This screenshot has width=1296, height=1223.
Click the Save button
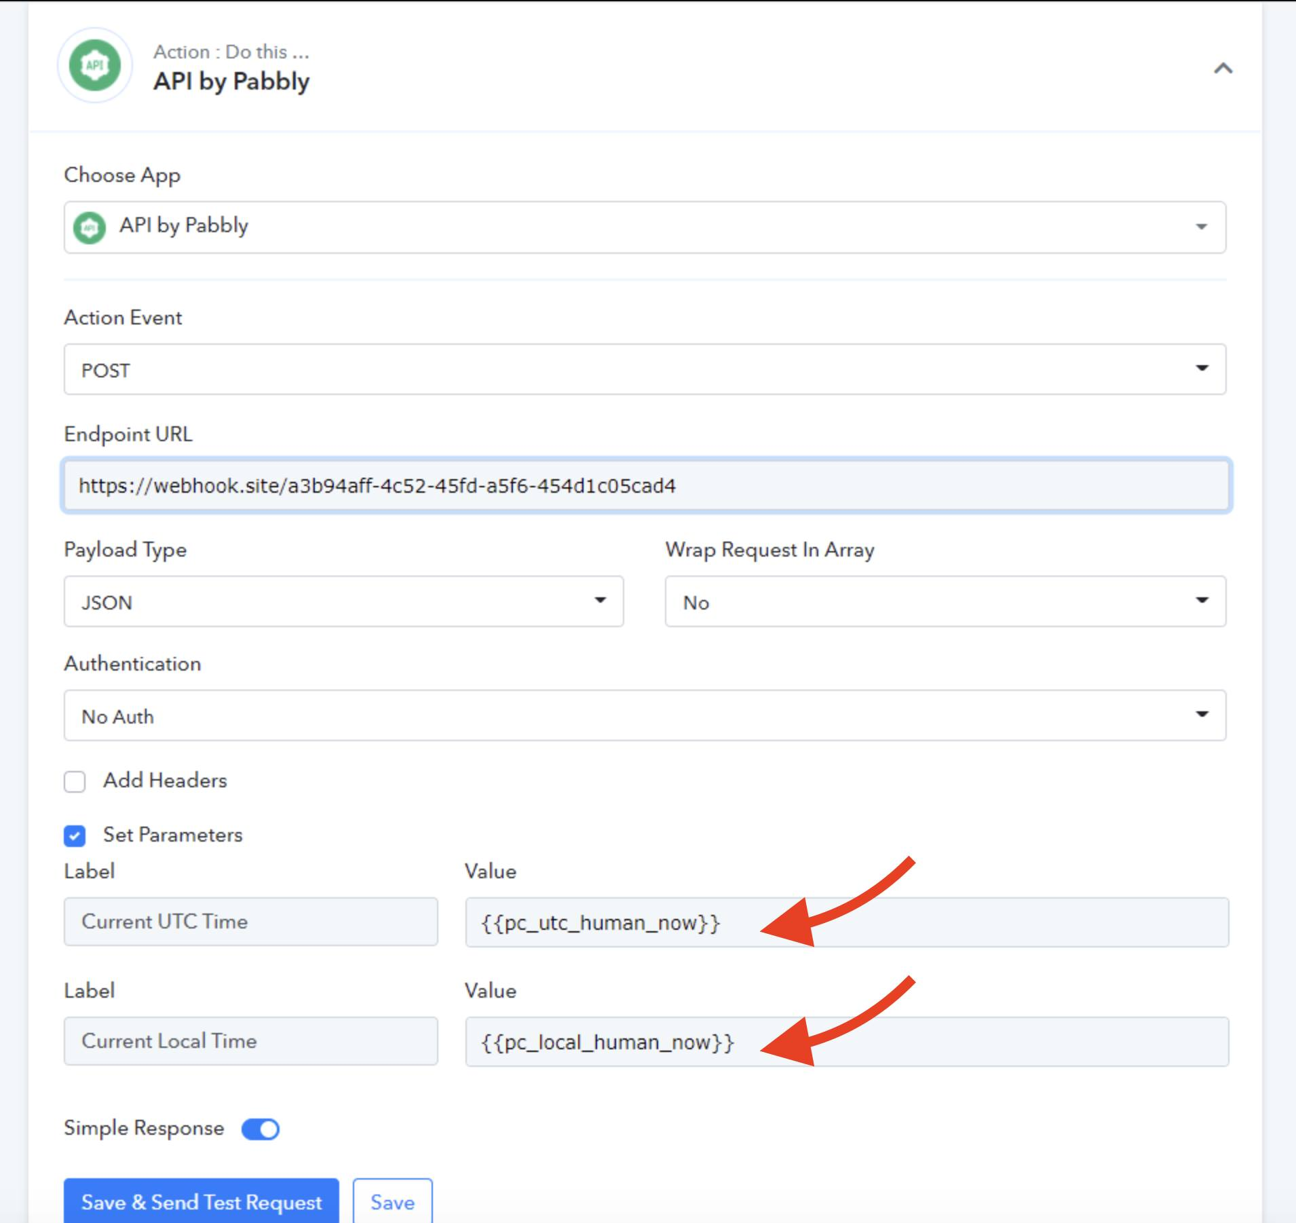pos(392,1202)
